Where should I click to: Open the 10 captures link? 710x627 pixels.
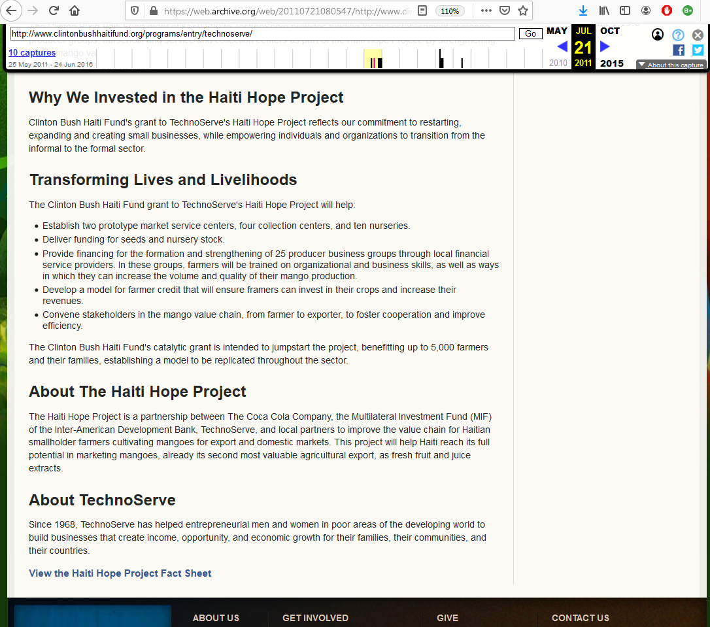click(31, 52)
